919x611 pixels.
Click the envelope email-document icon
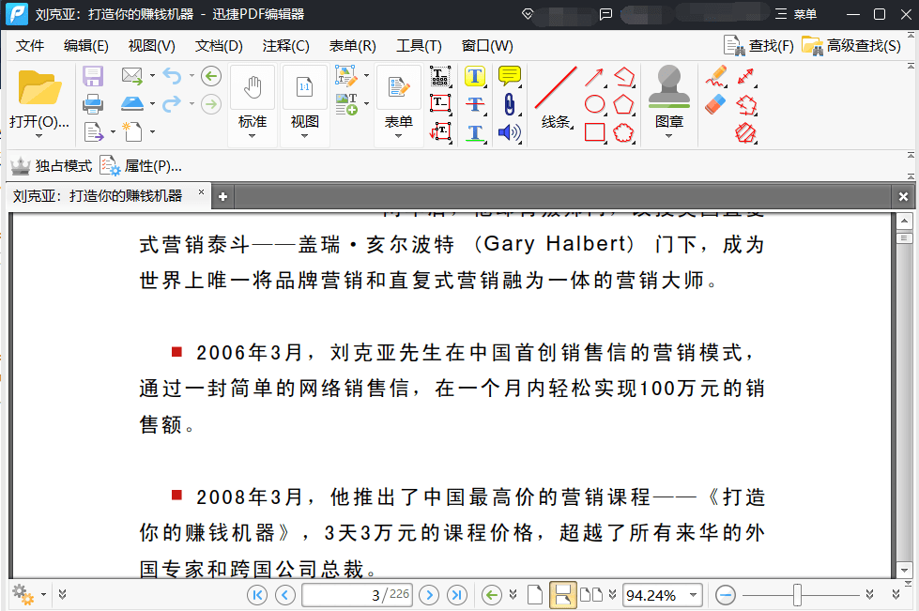pyautogui.click(x=131, y=76)
